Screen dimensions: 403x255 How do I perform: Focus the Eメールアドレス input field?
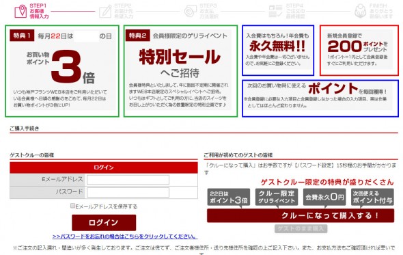(128, 180)
